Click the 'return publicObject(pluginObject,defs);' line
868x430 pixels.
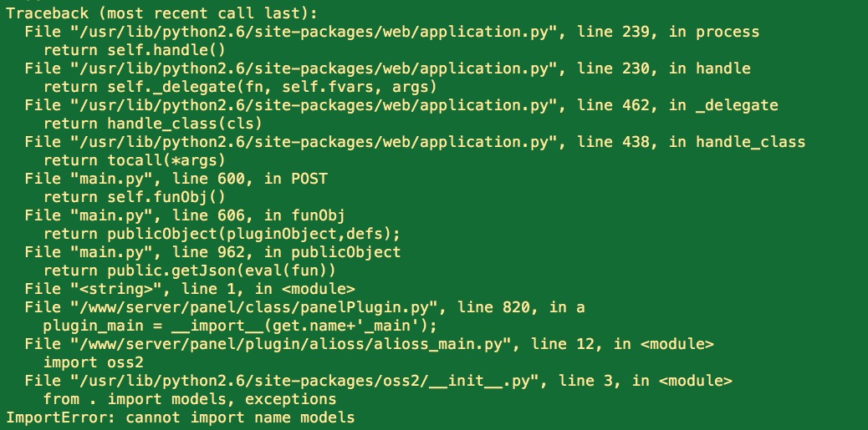(222, 234)
